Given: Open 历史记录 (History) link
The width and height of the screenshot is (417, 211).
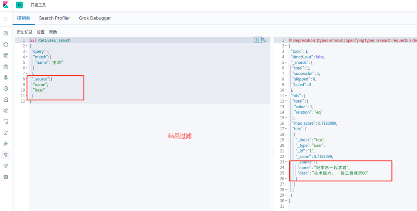Looking at the screenshot, I should click(x=24, y=32).
